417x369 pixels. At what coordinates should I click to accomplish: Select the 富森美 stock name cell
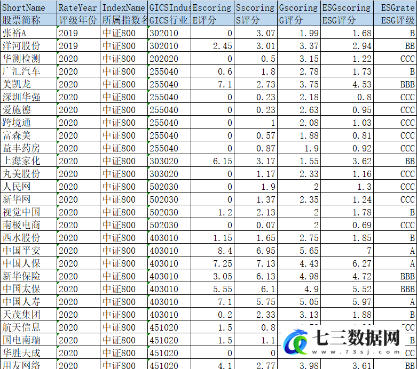pos(28,135)
